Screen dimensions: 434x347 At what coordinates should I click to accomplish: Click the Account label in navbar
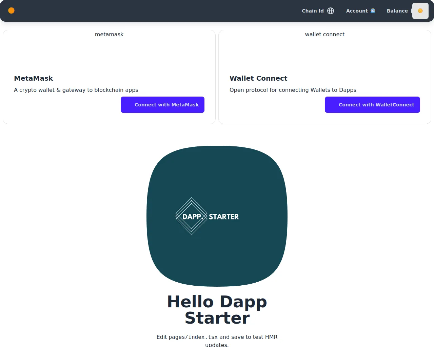click(x=357, y=11)
